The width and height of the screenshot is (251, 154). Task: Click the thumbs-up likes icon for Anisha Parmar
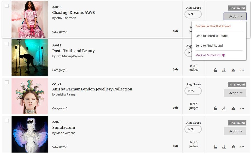[x=177, y=108]
